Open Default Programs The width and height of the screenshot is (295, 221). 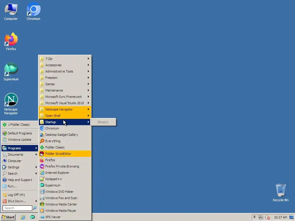(20, 133)
